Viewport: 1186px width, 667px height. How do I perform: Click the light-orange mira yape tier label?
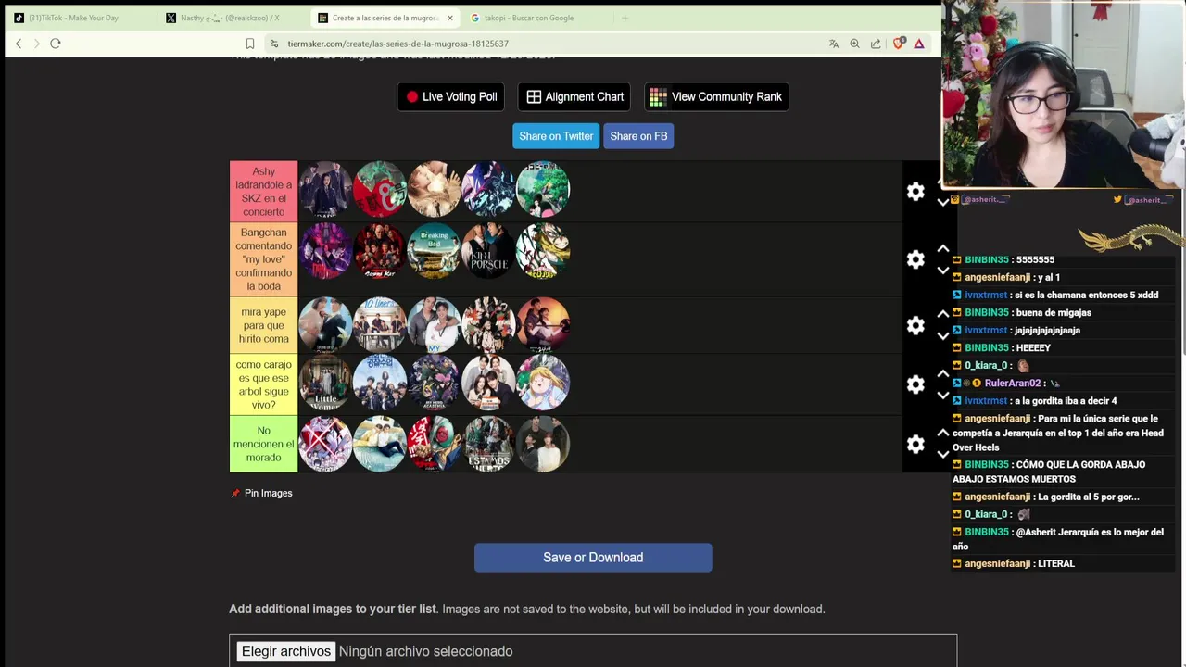coord(264,325)
